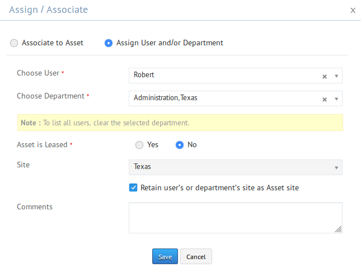Viewport: 361px width, 272px height.
Task: Click the Assign / Associate dialog title
Action: pos(48,10)
